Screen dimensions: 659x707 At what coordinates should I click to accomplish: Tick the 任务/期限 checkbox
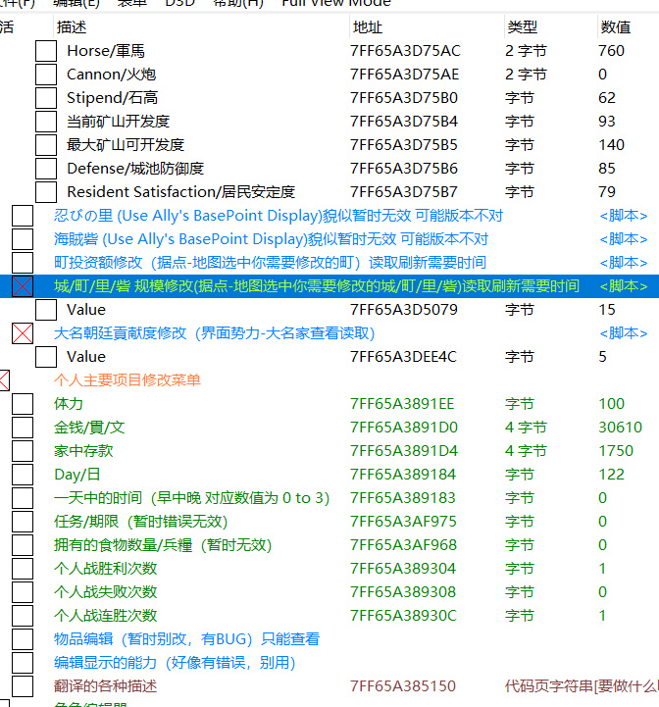coord(23,522)
